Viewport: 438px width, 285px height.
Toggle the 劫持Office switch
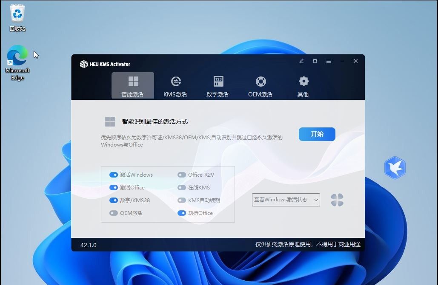pos(182,213)
